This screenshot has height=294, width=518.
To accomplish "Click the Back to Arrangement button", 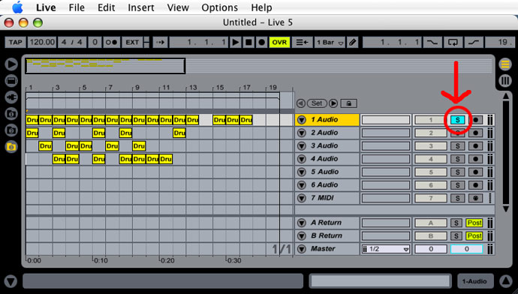I will click(x=302, y=42).
